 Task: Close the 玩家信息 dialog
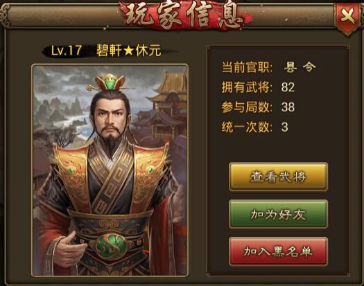pos(347,17)
